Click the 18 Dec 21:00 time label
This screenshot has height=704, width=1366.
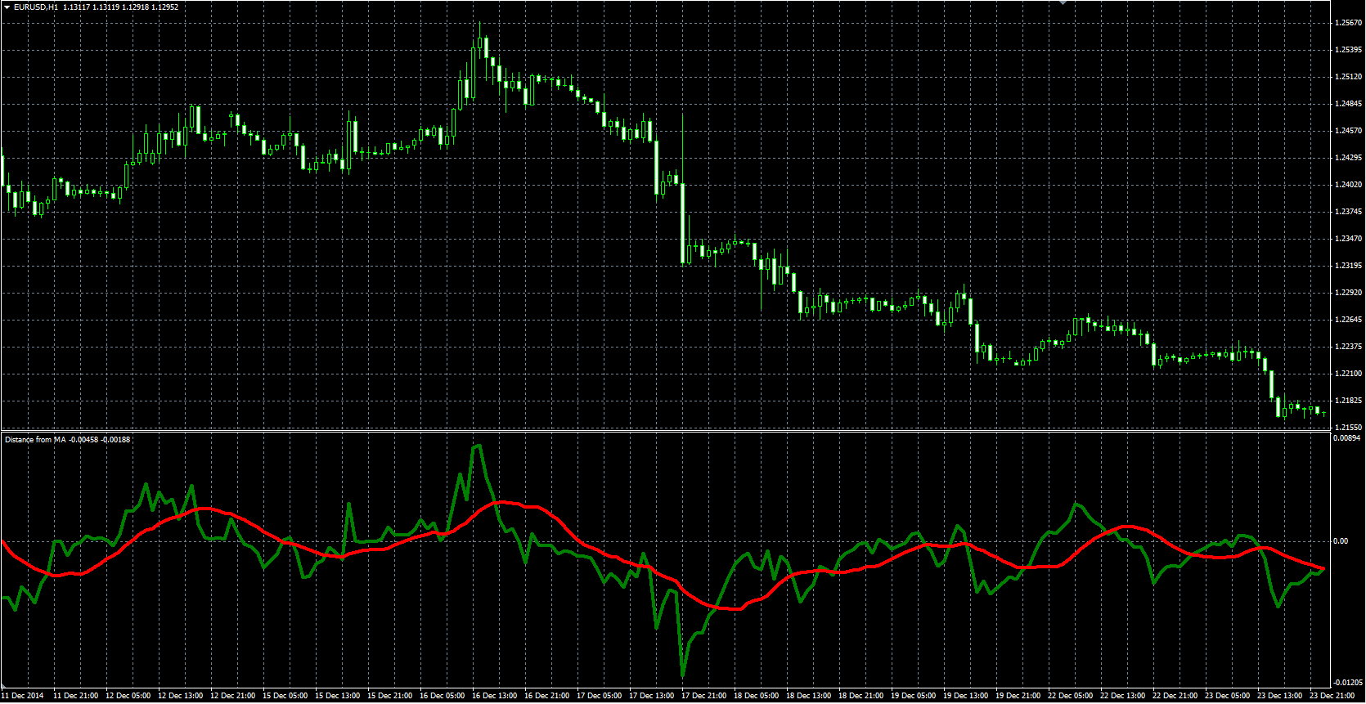[860, 696]
